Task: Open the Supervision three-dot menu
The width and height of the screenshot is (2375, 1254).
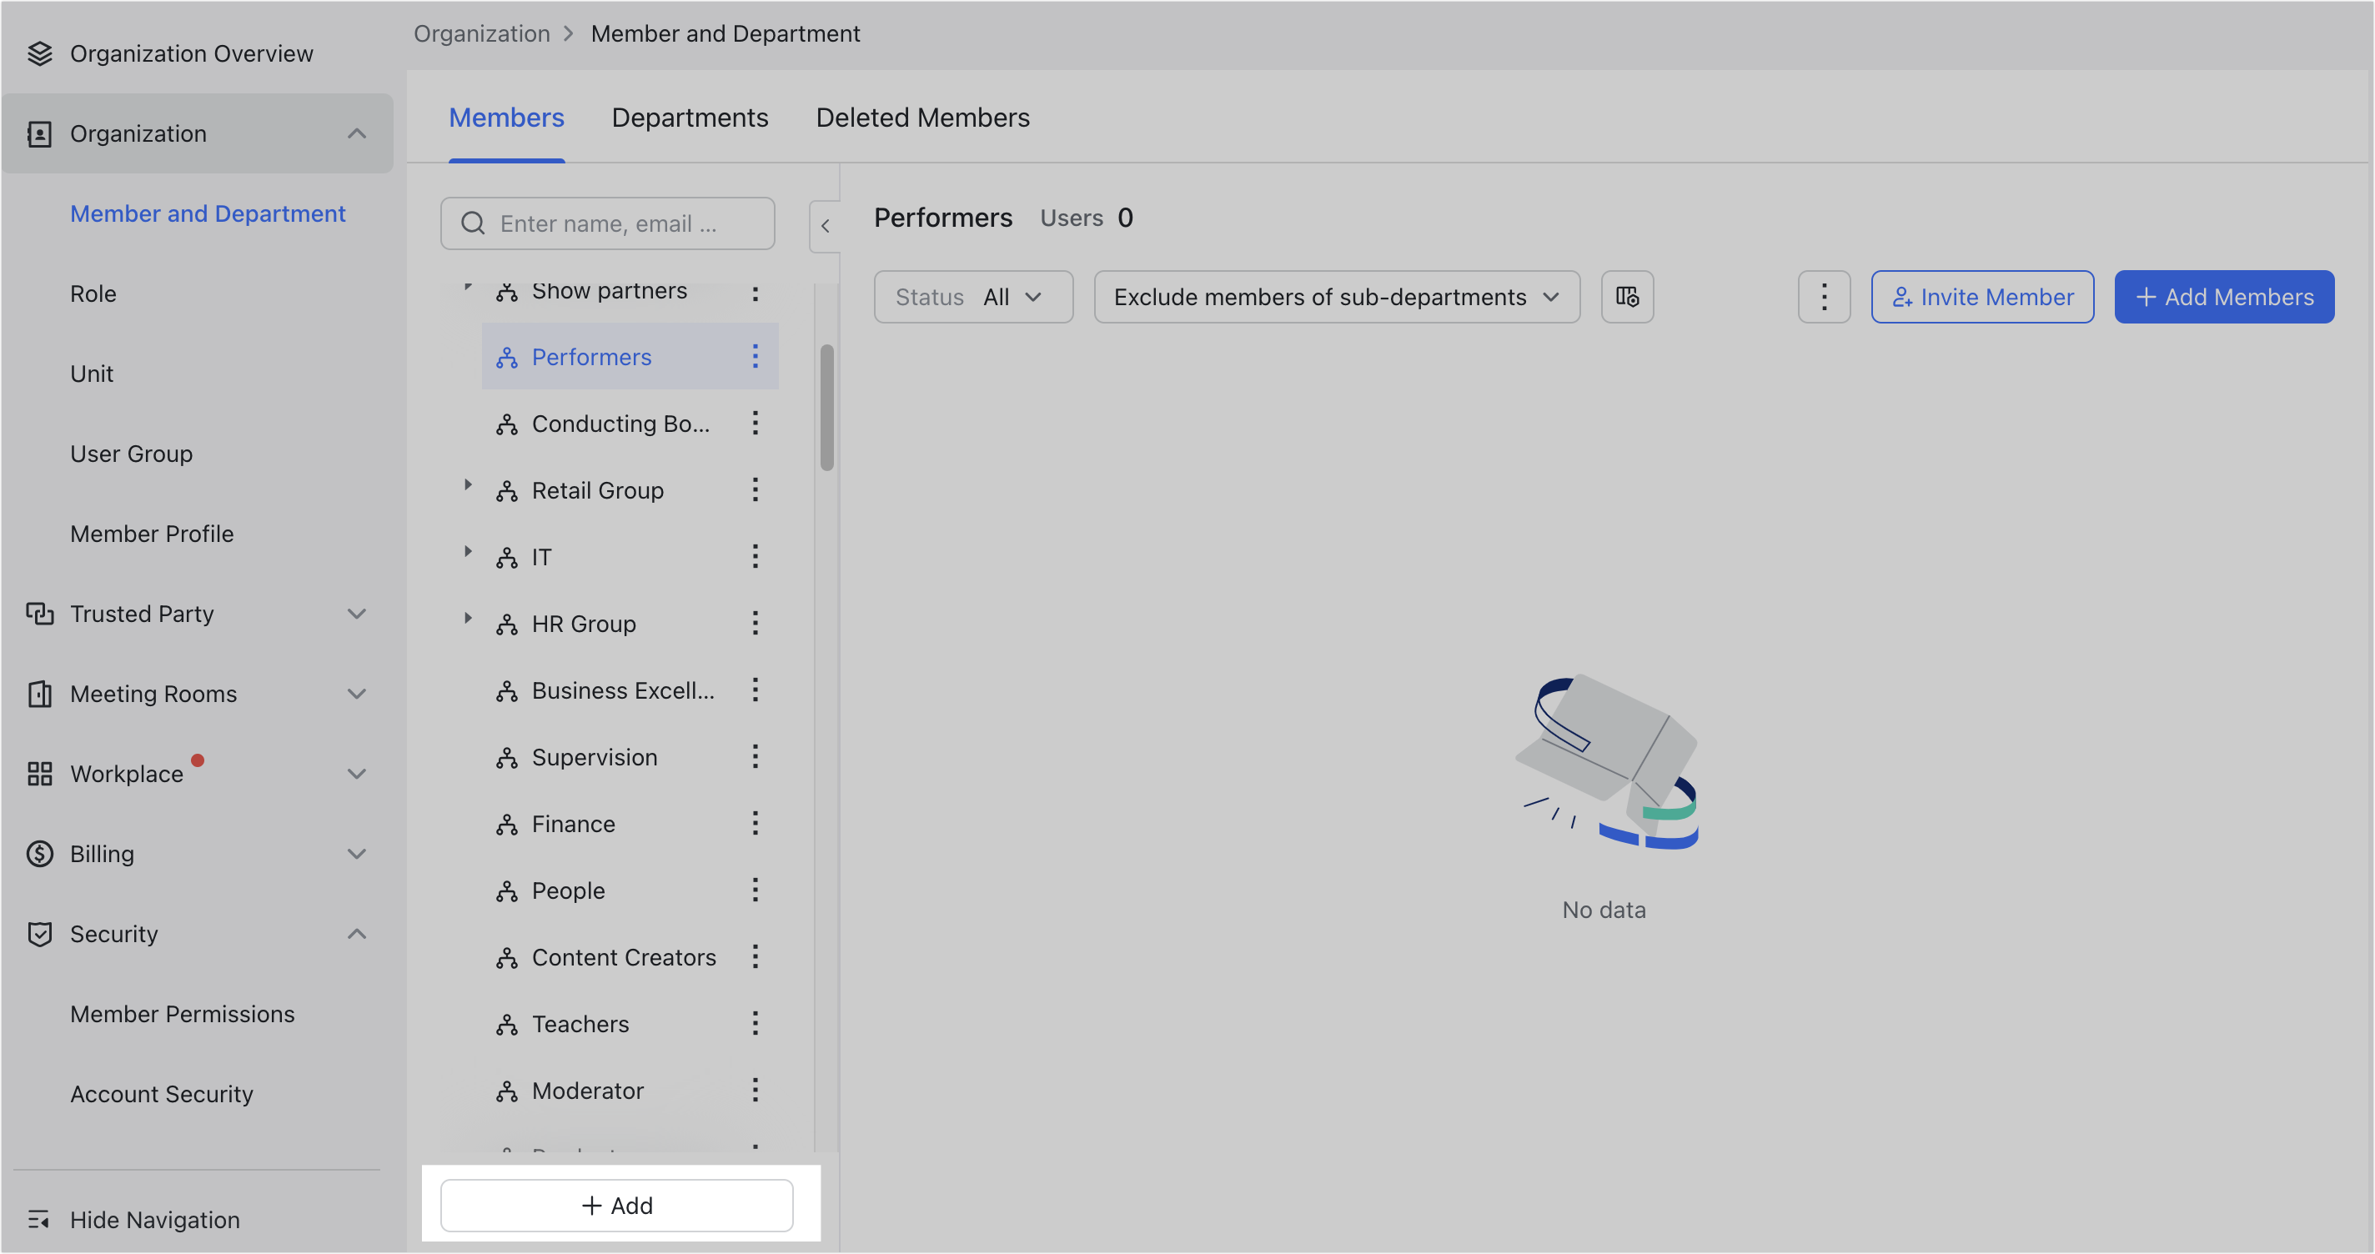Action: 754,756
